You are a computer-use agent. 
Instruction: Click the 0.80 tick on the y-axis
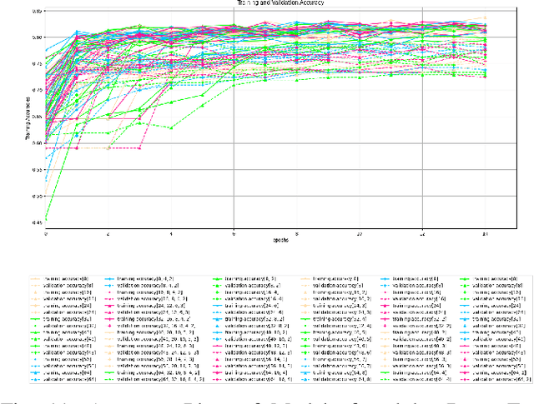click(36, 37)
